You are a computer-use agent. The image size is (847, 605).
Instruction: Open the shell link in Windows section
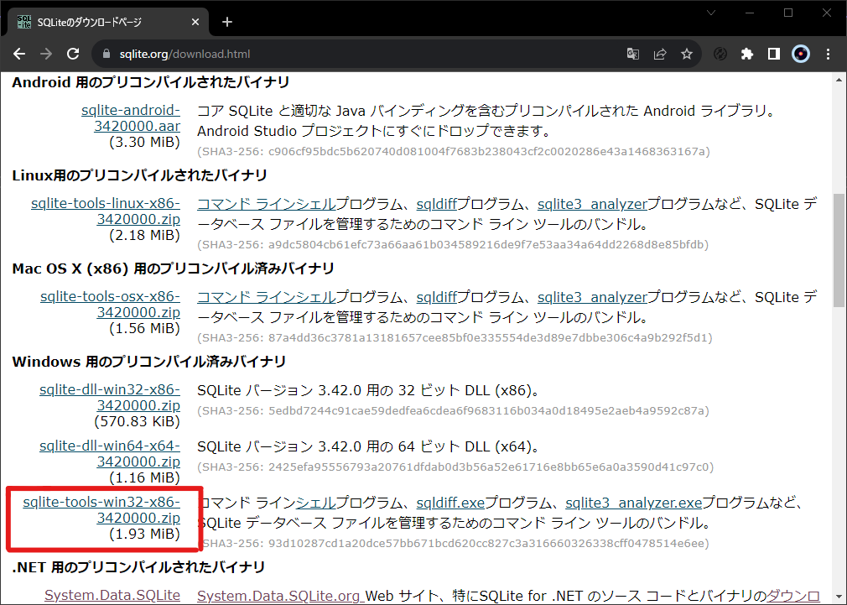click(x=315, y=503)
